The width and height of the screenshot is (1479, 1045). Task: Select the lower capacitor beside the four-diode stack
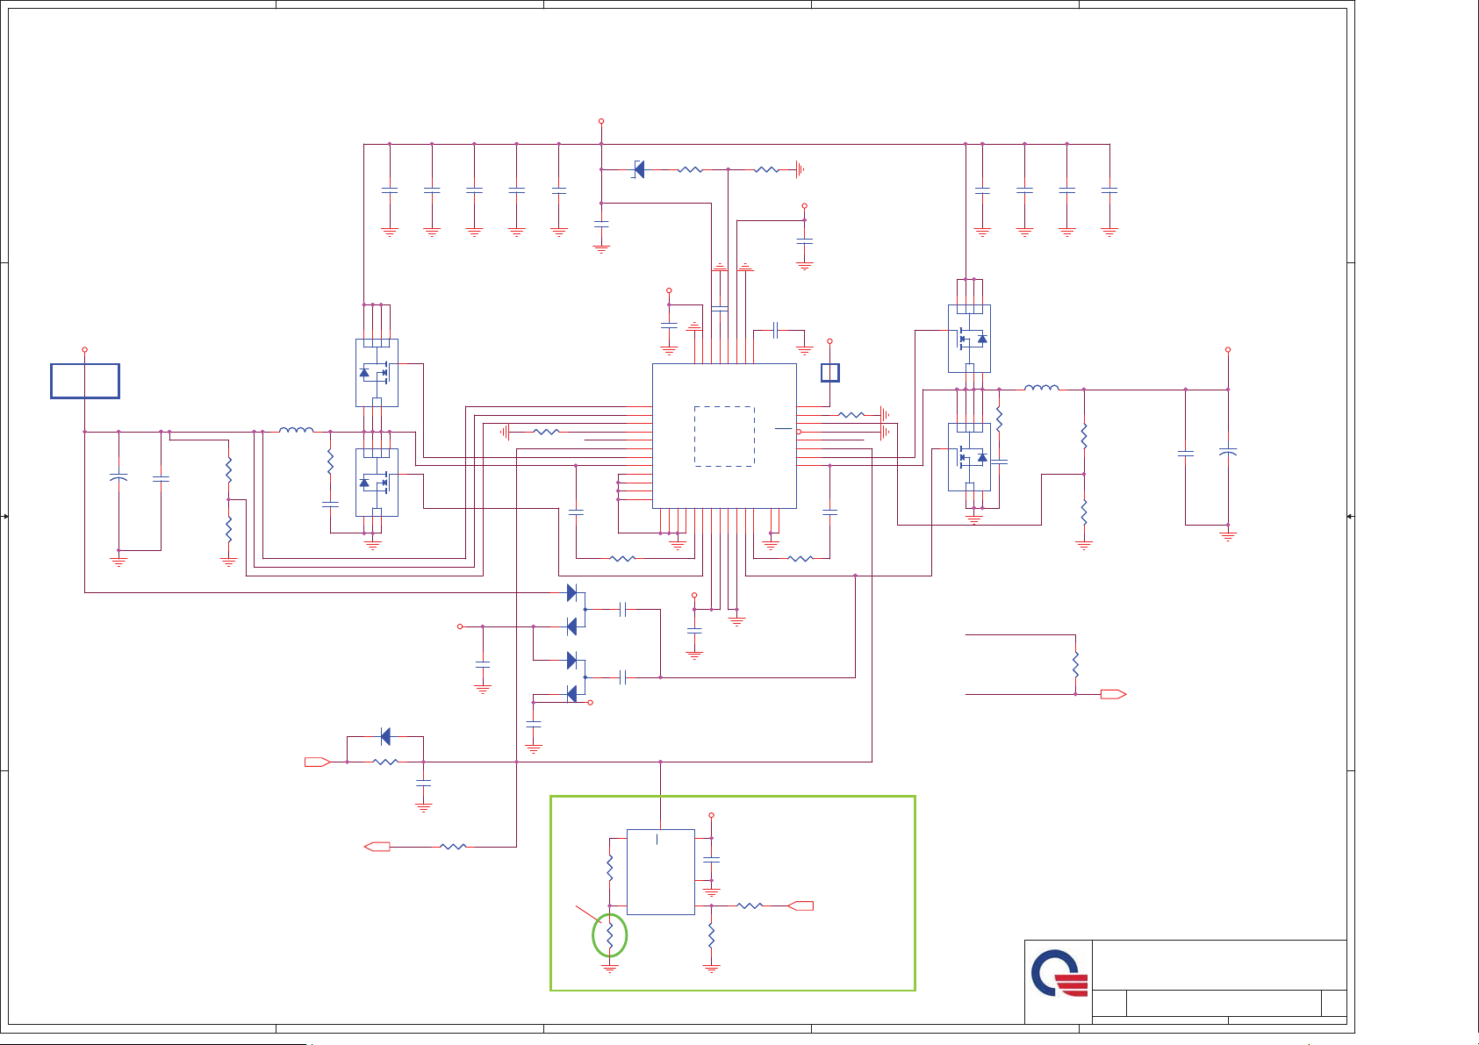tap(622, 677)
